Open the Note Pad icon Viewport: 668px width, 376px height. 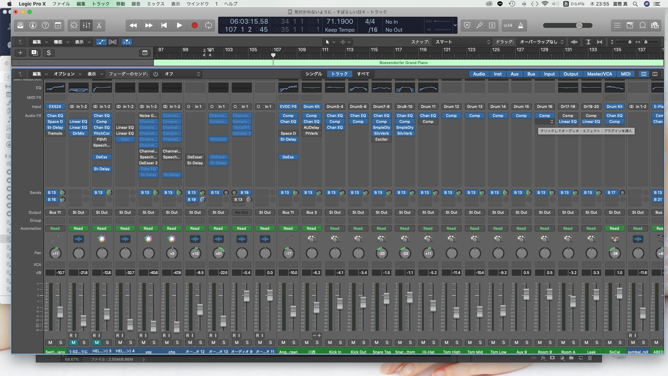pos(630,25)
